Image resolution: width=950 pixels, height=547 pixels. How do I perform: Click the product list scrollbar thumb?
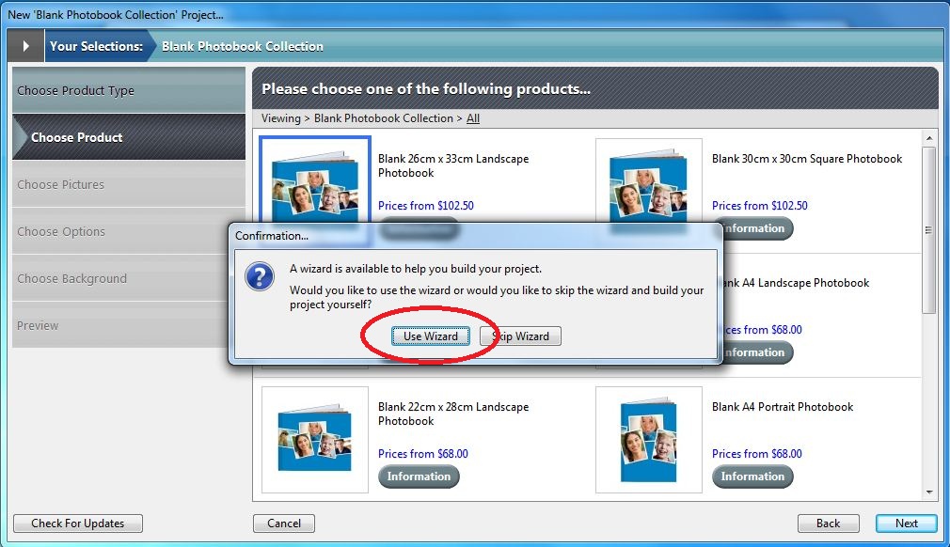coord(929,230)
